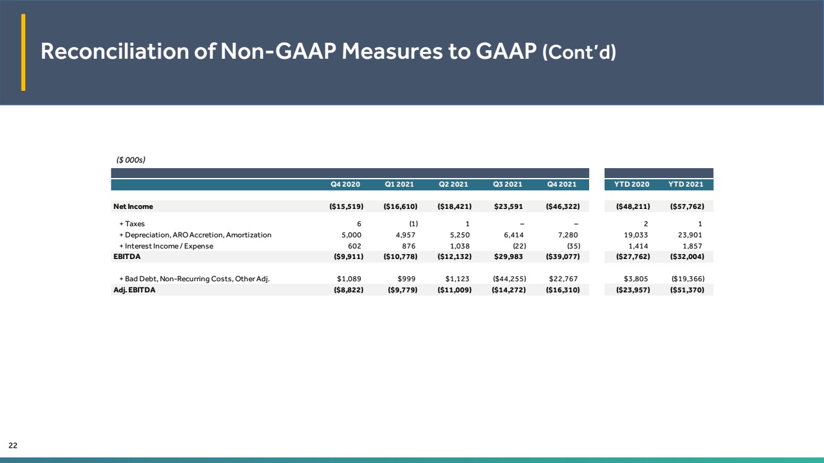The height and width of the screenshot is (463, 824).
Task: Click the Interest Income / Expense label
Action: tap(166, 246)
